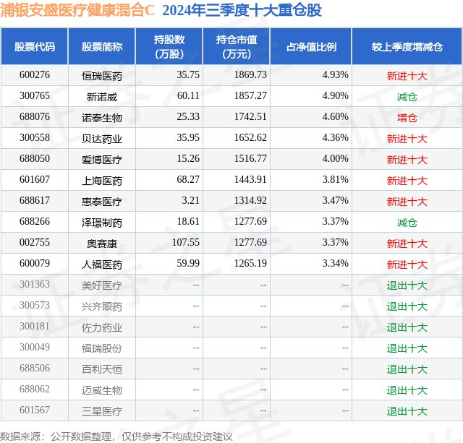Select stock code 300181
Viewport: 463px width, 443px height.
[x=35, y=326]
